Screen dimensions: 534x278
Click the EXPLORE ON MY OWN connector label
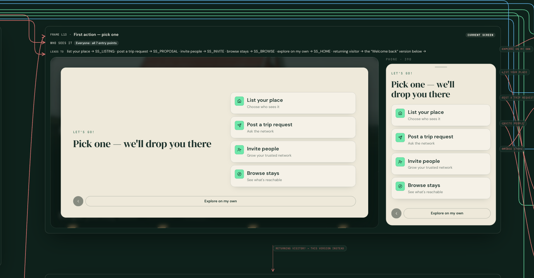tap(516, 49)
